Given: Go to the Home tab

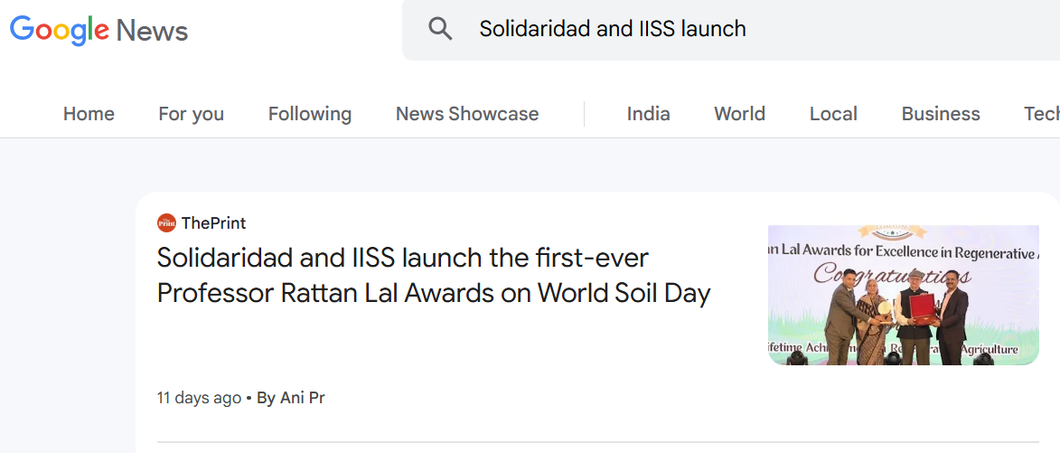Looking at the screenshot, I should pyautogui.click(x=89, y=114).
